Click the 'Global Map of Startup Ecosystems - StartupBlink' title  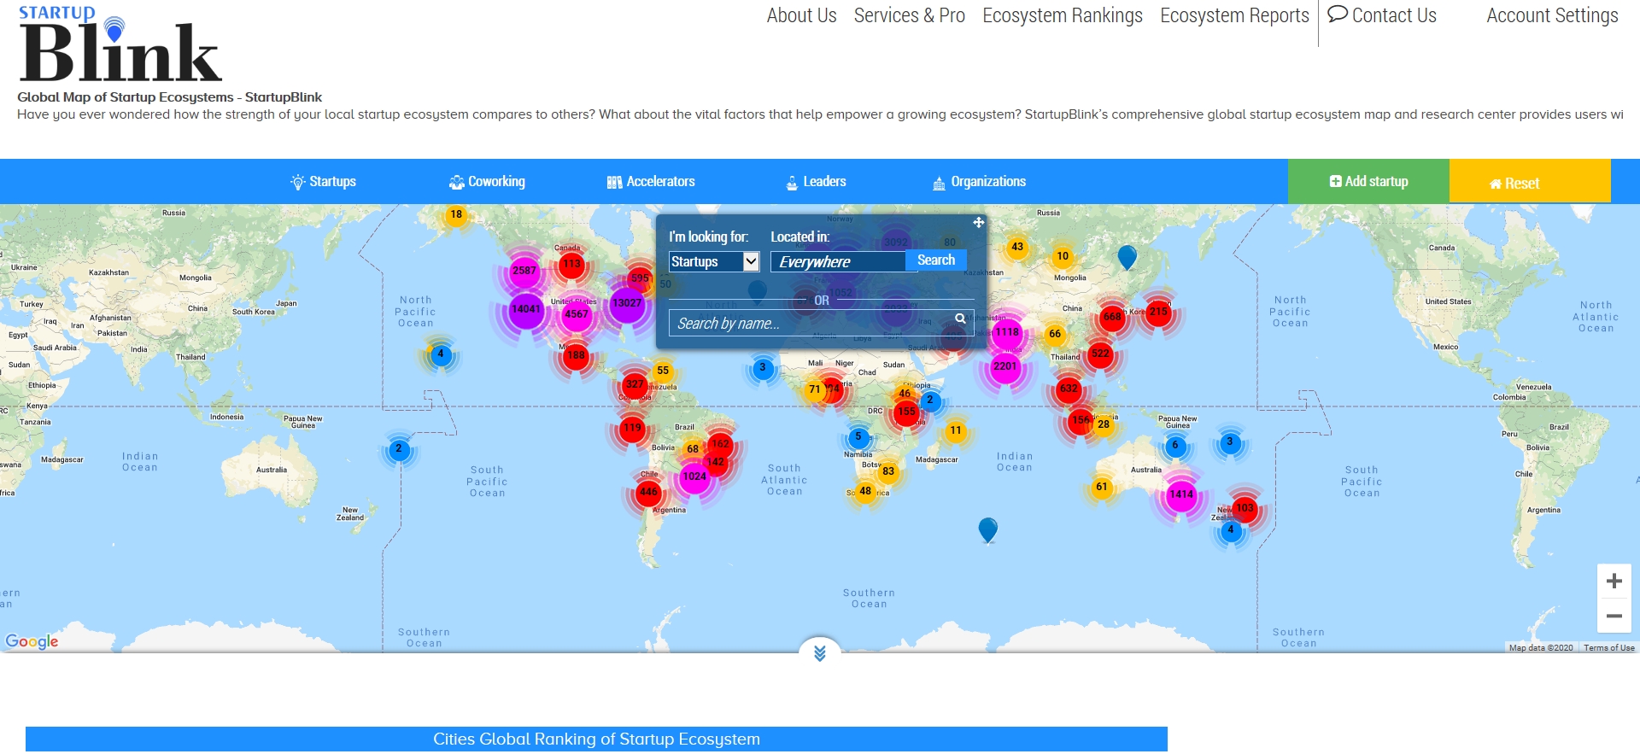(169, 97)
